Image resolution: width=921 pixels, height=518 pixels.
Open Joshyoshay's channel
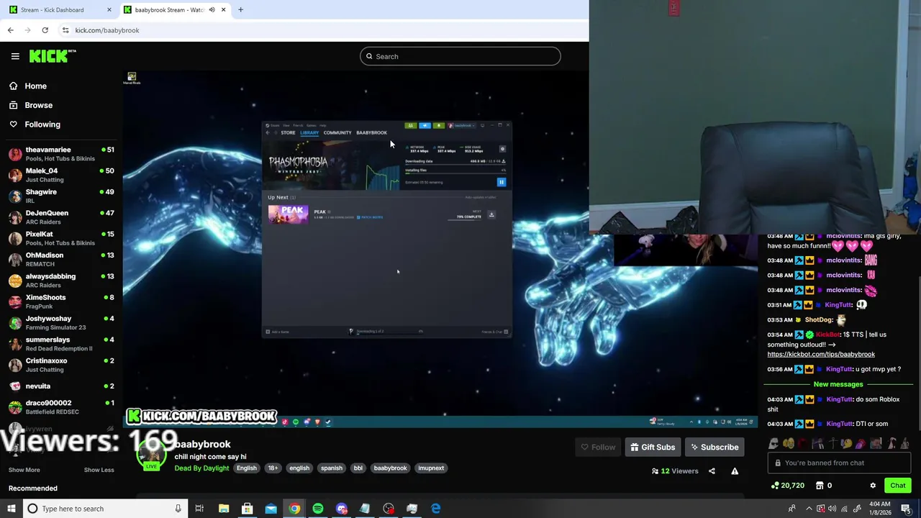[61, 322]
